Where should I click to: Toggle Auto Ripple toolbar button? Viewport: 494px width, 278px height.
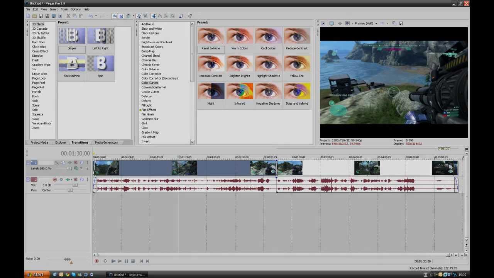(x=128, y=16)
